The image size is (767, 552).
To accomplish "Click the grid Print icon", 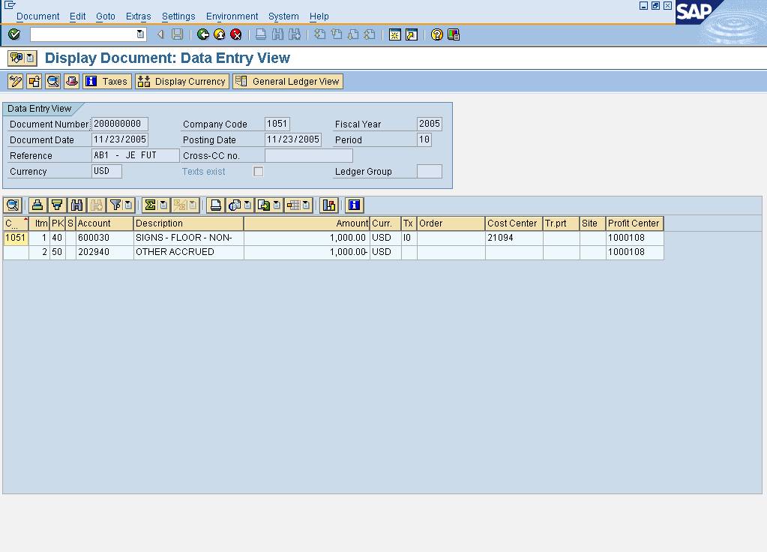I will pos(216,205).
